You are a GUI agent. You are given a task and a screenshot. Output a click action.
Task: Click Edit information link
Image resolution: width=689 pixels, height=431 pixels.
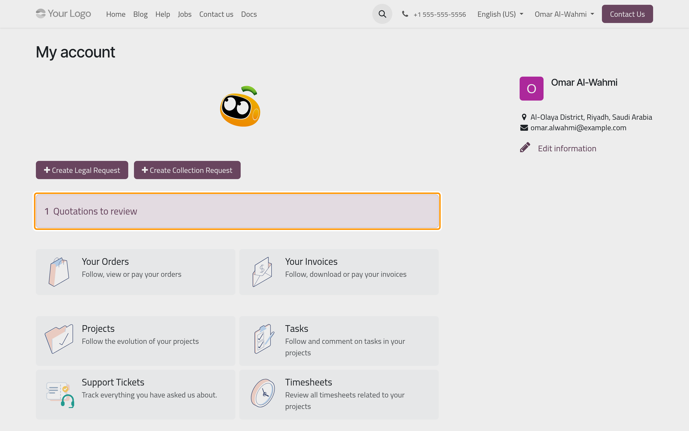(x=567, y=148)
